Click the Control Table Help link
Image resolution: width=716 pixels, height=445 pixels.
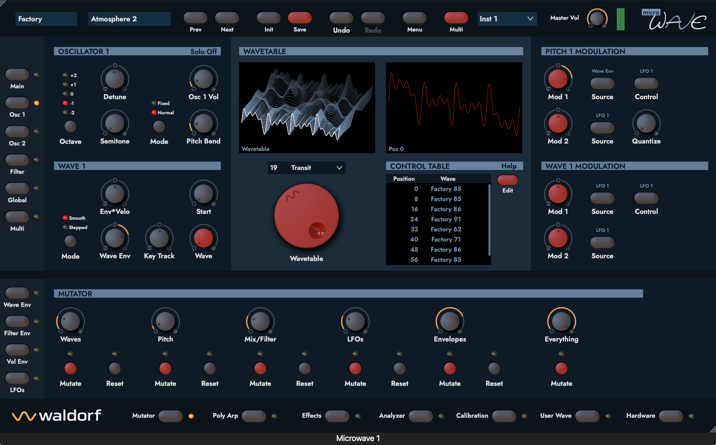[509, 166]
